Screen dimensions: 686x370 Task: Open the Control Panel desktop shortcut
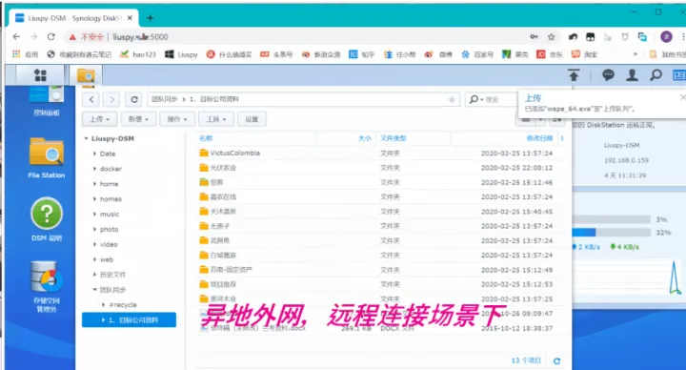(x=47, y=101)
